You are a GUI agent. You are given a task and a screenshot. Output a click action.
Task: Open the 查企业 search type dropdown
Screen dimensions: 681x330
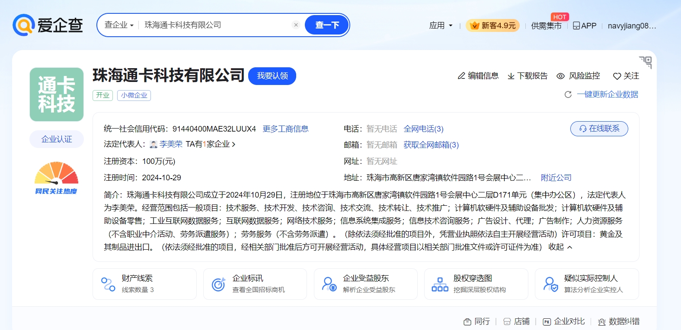point(119,25)
